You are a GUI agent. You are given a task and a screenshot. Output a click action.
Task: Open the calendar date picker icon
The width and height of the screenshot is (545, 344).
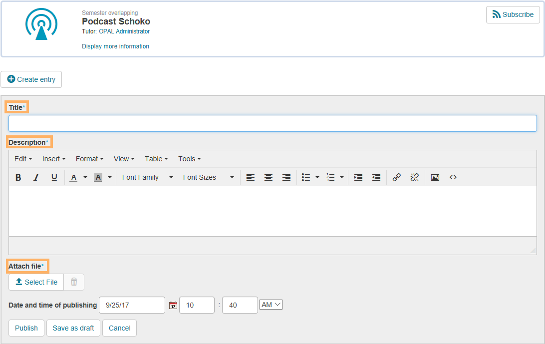coord(173,305)
